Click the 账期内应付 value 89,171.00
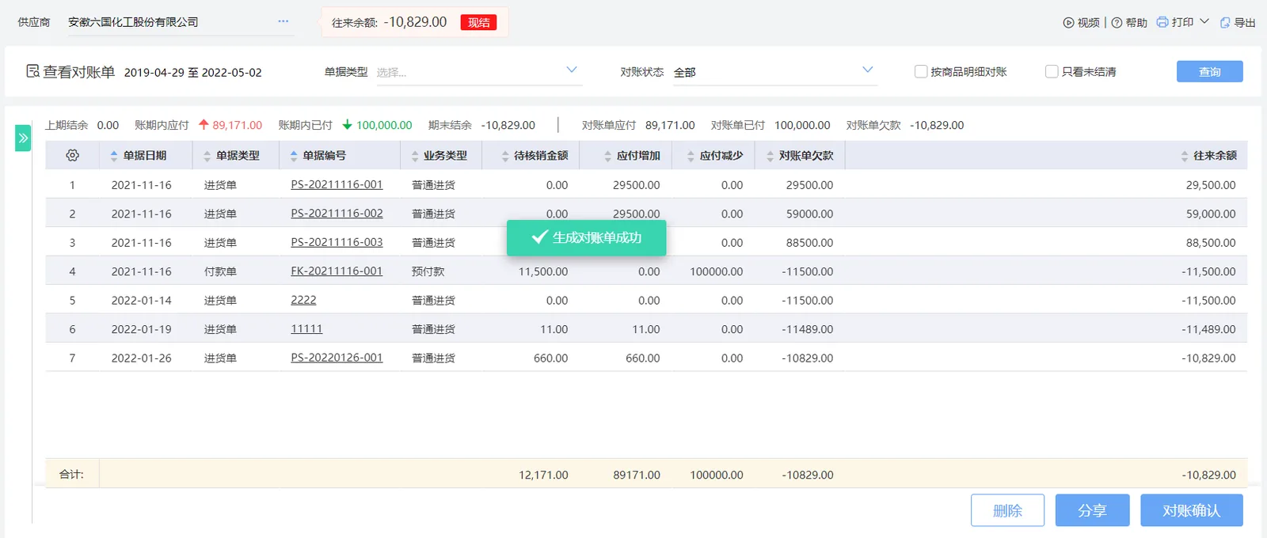The height and width of the screenshot is (538, 1267). click(x=237, y=125)
